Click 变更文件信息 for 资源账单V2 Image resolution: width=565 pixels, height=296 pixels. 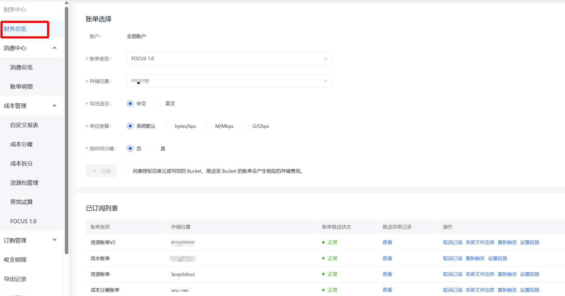(x=480, y=242)
